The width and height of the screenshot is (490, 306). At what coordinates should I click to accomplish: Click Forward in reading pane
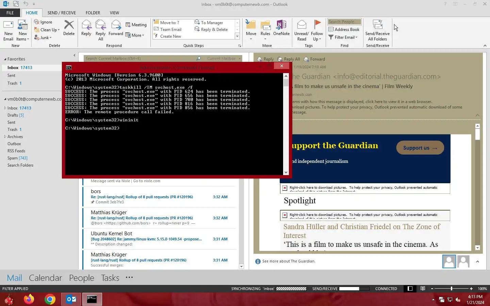(314, 59)
